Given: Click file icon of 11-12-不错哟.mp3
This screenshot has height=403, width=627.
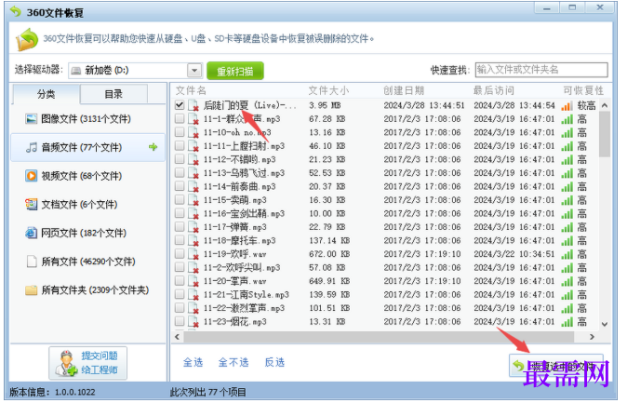Looking at the screenshot, I should [193, 159].
